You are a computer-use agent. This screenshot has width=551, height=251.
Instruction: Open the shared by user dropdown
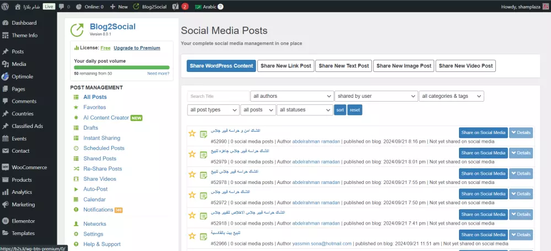pos(376,96)
